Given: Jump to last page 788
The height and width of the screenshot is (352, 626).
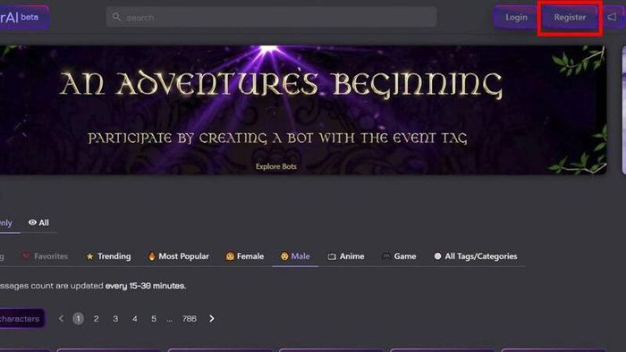Looking at the screenshot, I should [190, 319].
